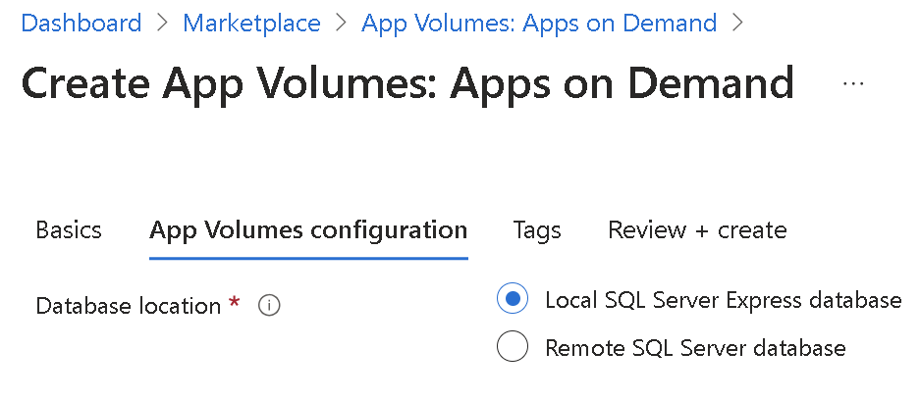Open the App Volumes configuration tab
The width and height of the screenshot is (920, 401).
pos(308,230)
